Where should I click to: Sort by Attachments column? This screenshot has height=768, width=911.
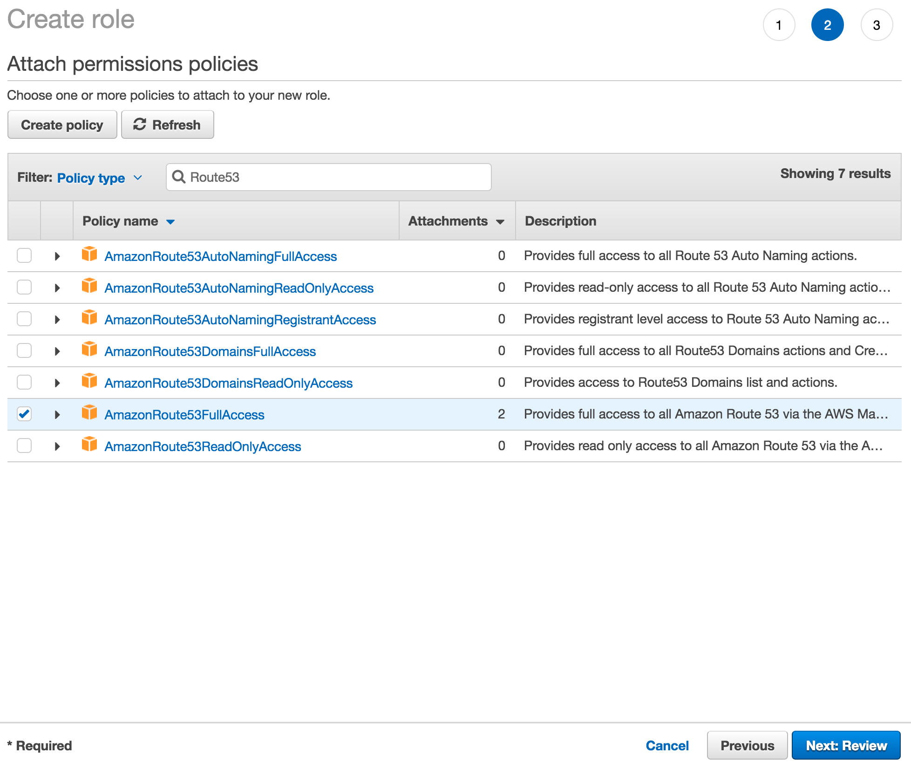pos(456,221)
